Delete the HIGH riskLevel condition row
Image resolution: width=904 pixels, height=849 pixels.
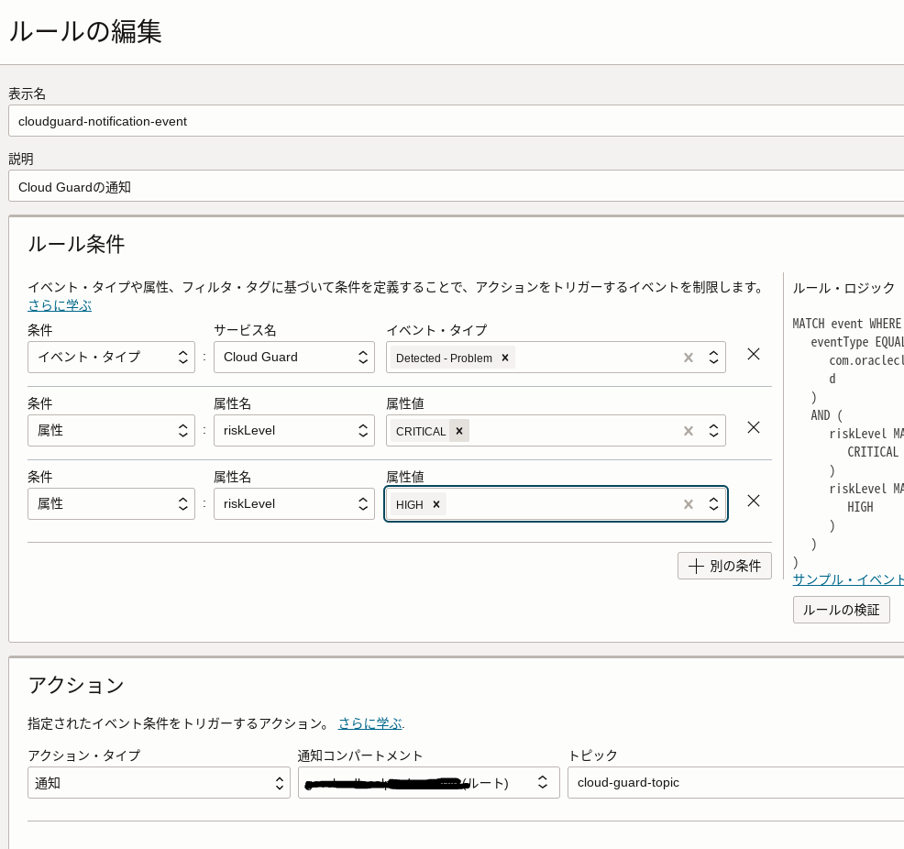(753, 501)
